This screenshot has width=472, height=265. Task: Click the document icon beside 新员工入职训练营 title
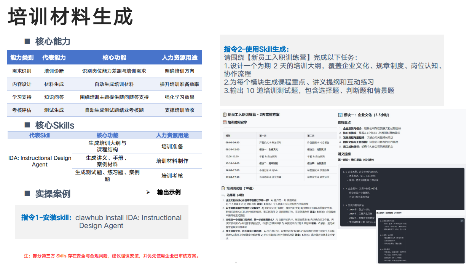click(x=224, y=115)
